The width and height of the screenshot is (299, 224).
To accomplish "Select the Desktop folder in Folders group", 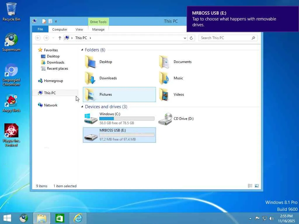I will click(x=119, y=62).
